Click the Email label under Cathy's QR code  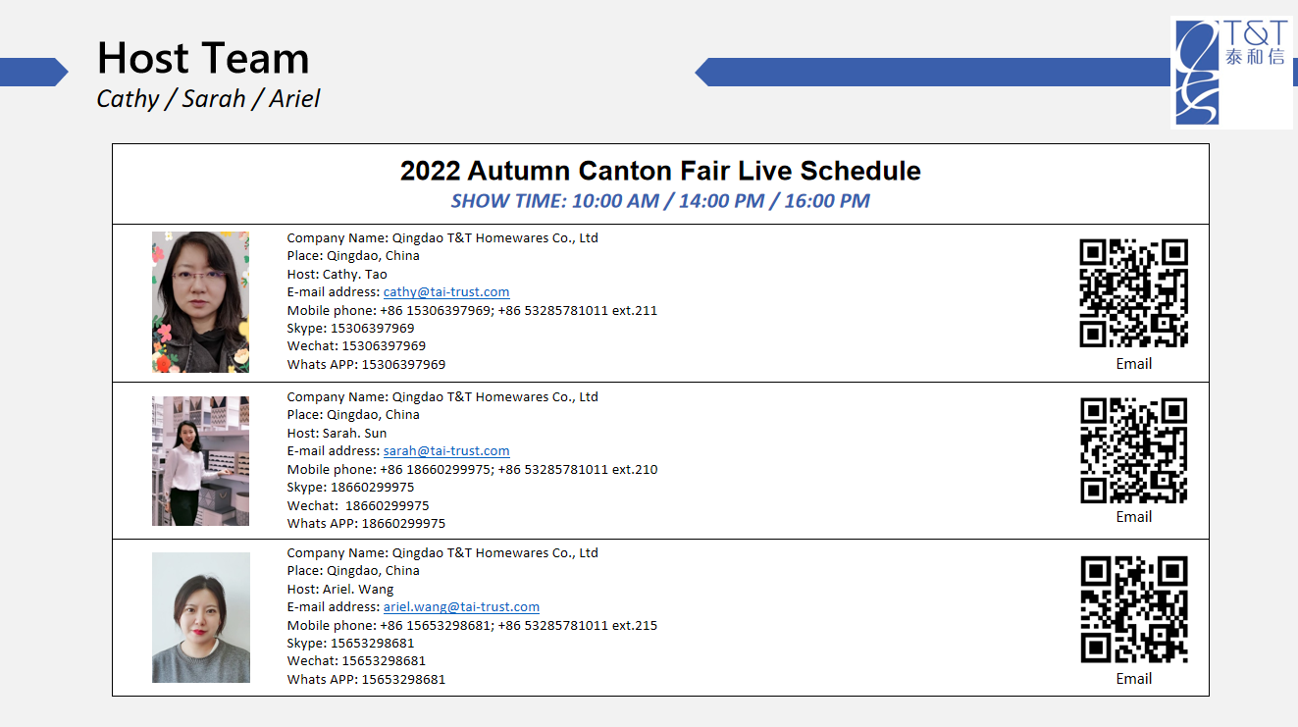[x=1133, y=364]
